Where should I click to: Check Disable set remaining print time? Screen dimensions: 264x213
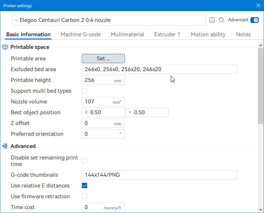pos(85,161)
